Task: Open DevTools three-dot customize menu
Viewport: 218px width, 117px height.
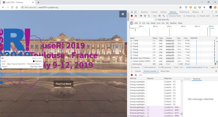Action: click(x=212, y=12)
